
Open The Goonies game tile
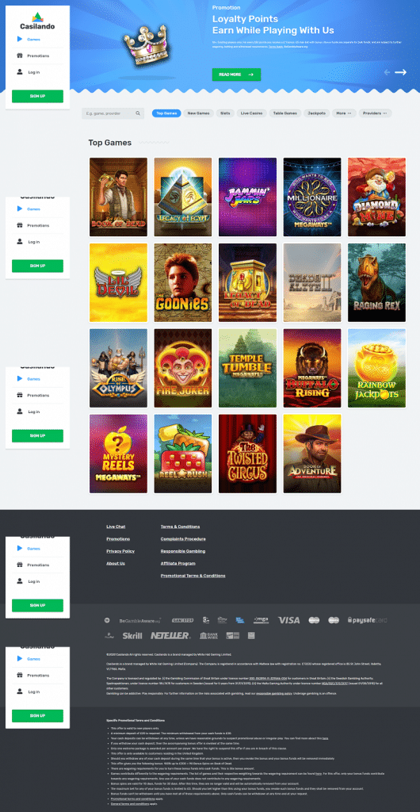(x=182, y=283)
